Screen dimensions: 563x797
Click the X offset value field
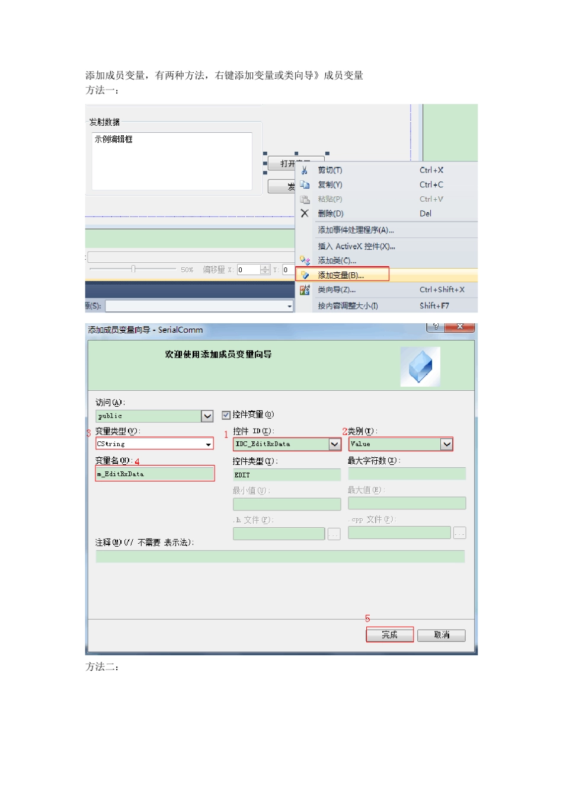point(248,270)
